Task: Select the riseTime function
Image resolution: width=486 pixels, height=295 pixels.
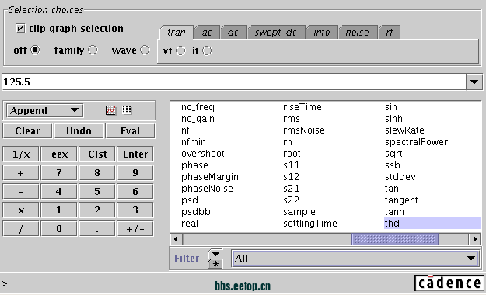Action: (302, 107)
